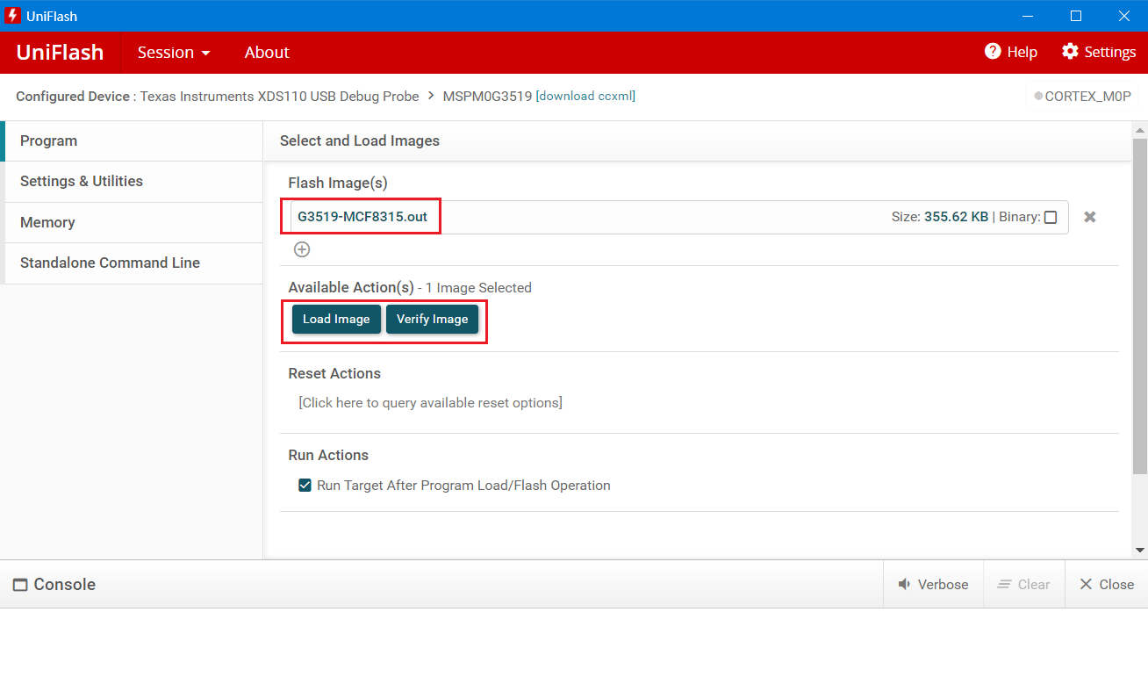The width and height of the screenshot is (1148, 677).
Task: Enable the Binary checkbox for flash image
Action: tap(1051, 217)
